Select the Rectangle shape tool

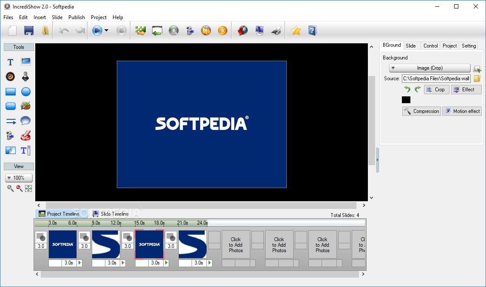click(x=11, y=92)
